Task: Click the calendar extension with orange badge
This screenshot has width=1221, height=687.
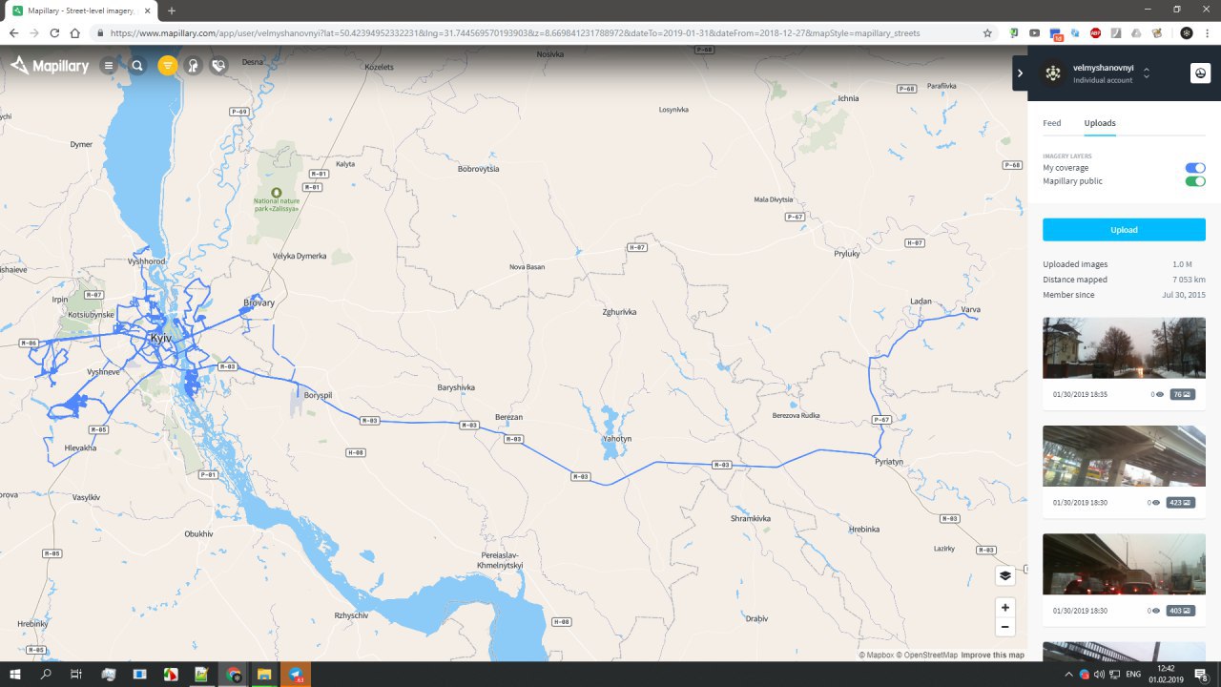Action: (x=1056, y=33)
